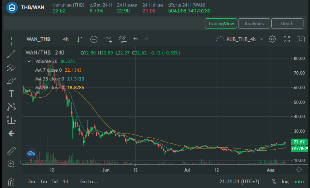The height and width of the screenshot is (188, 310).
Task: Click the Aug label on time axis
Action: 271,170
